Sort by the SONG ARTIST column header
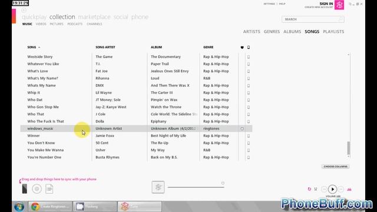Viewport: 377px width, 212px height. tap(105, 47)
